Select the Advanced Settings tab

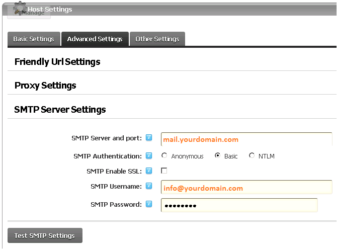[95, 39]
